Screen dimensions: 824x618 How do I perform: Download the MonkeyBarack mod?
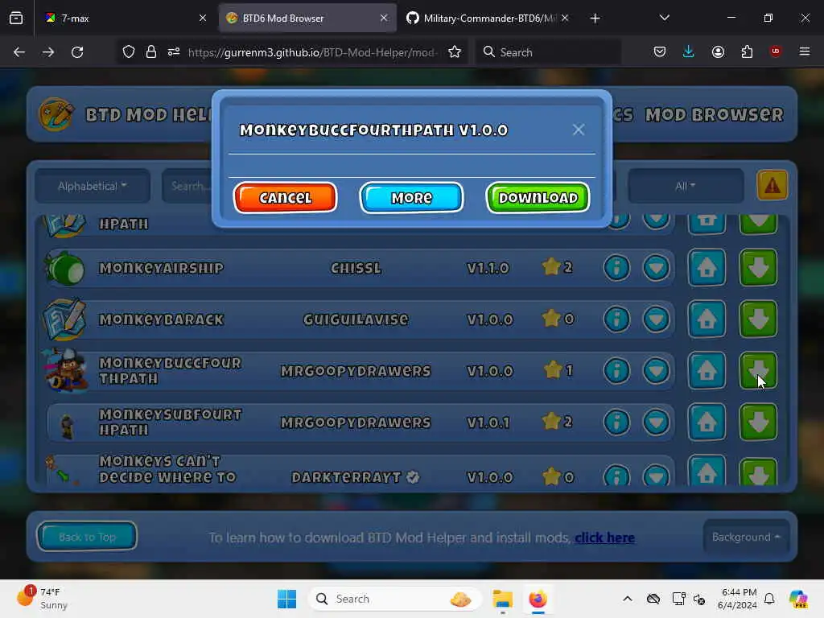coord(758,319)
